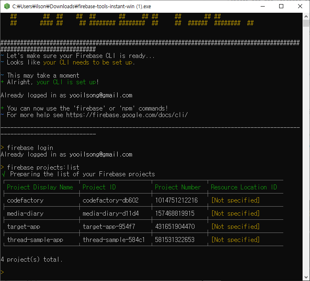The width and height of the screenshot is (310, 281).
Task: Click '[Not specified]' in the media-diary row
Action: point(235,213)
